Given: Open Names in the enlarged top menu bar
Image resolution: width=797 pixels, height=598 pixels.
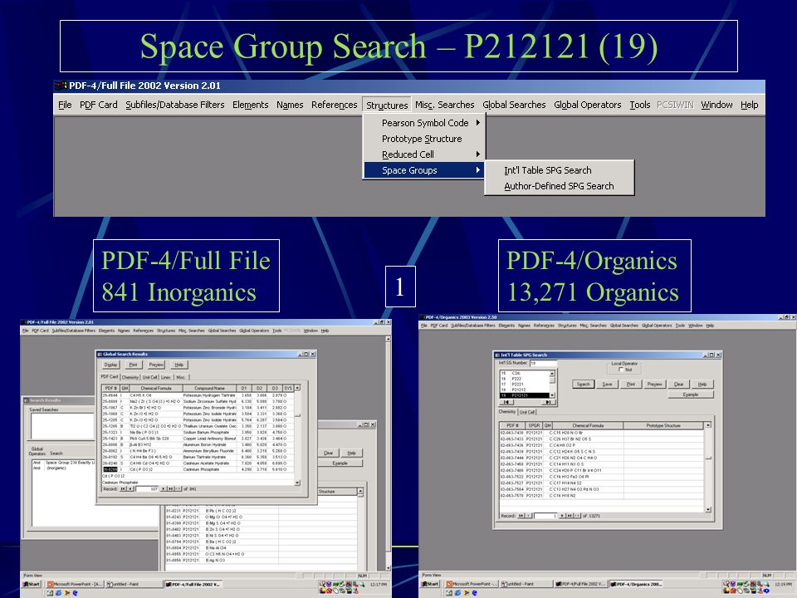Looking at the screenshot, I should click(290, 105).
